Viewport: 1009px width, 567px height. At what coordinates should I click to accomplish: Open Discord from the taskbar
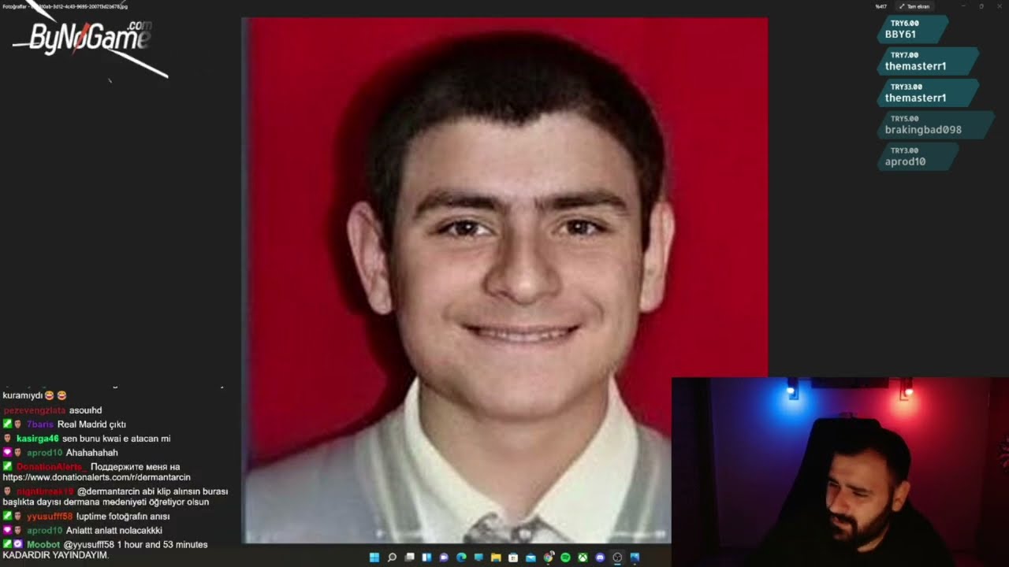click(600, 558)
